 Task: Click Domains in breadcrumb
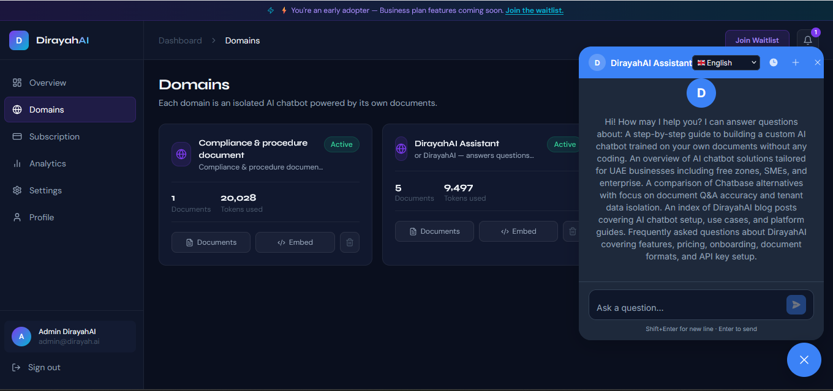(243, 40)
